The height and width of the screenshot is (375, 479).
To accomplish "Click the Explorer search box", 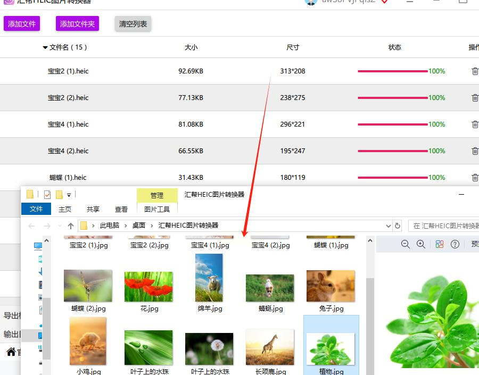I will 443,226.
